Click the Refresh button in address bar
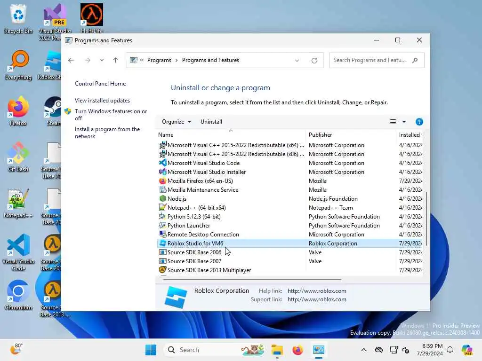The height and width of the screenshot is (361, 482). tap(314, 61)
